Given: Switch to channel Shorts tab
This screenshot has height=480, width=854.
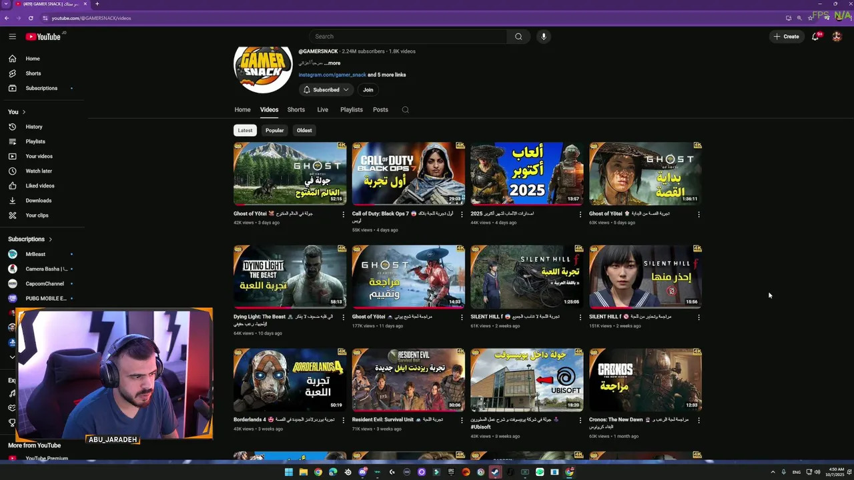Looking at the screenshot, I should (296, 110).
